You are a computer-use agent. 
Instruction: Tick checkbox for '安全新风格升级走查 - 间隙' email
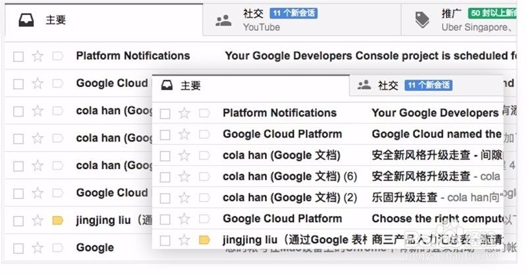tap(165, 156)
